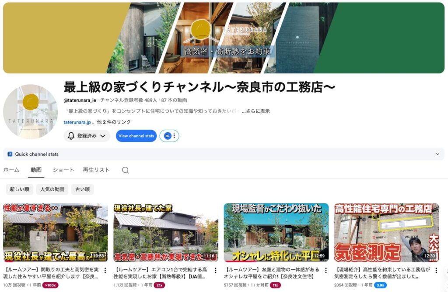Expand channel description with さらに表示
Viewport: 448px width, 292px height.
coord(255,111)
